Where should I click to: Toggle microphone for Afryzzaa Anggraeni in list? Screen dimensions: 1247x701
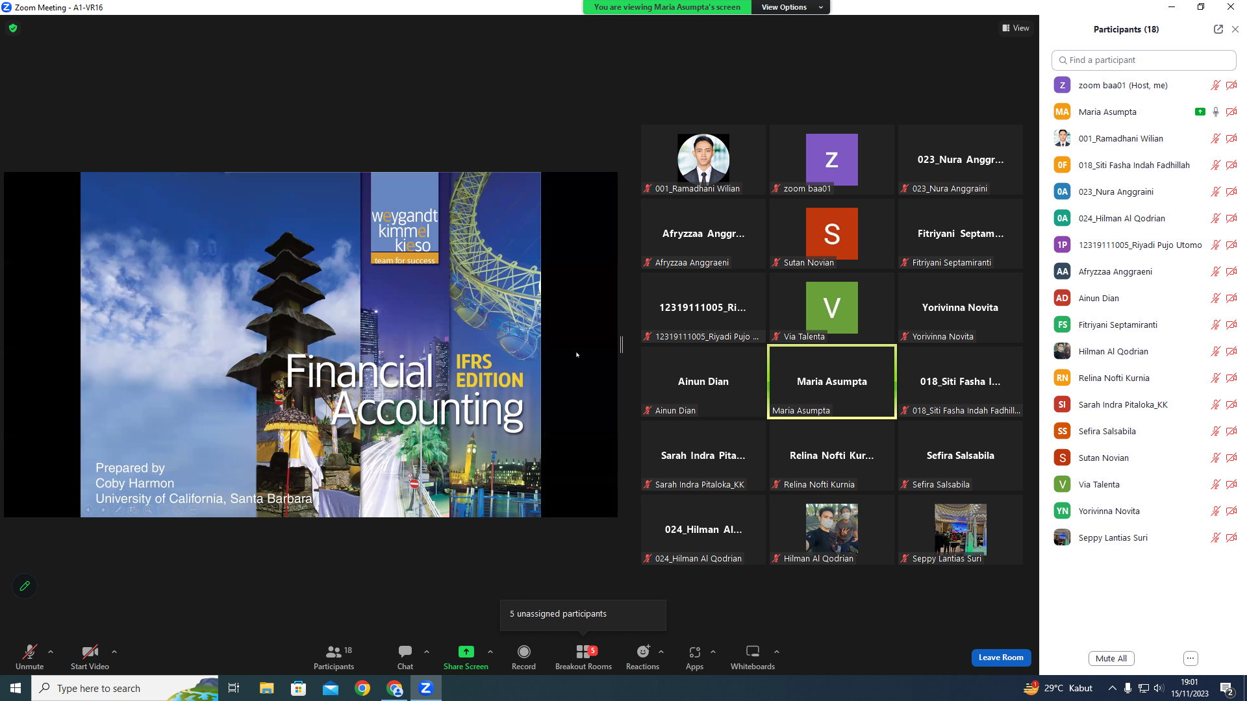(1215, 271)
